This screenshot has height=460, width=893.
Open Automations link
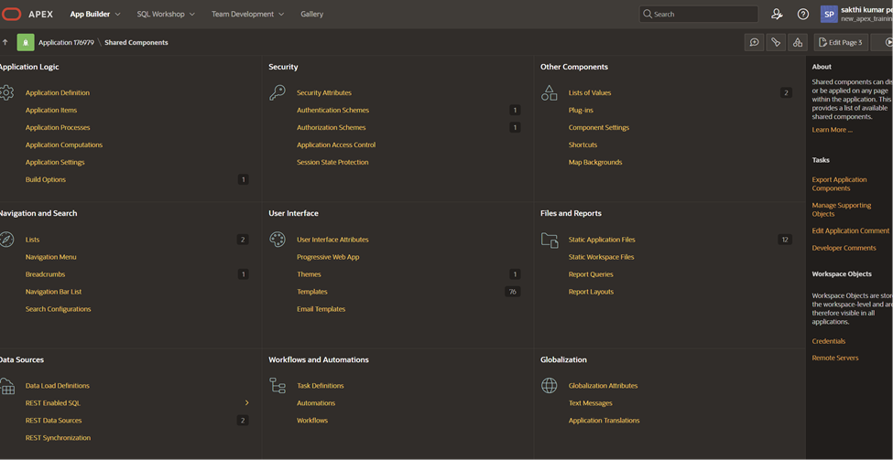(x=316, y=403)
